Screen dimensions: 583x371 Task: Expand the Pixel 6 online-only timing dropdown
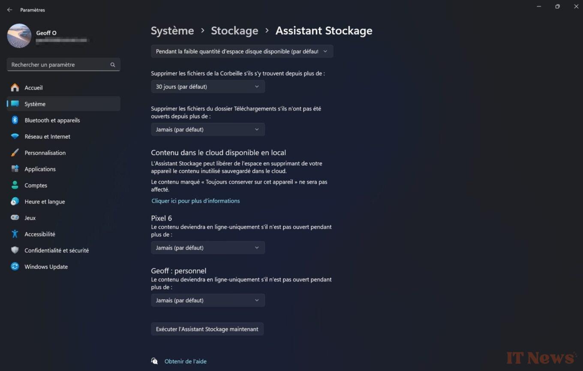(x=207, y=247)
